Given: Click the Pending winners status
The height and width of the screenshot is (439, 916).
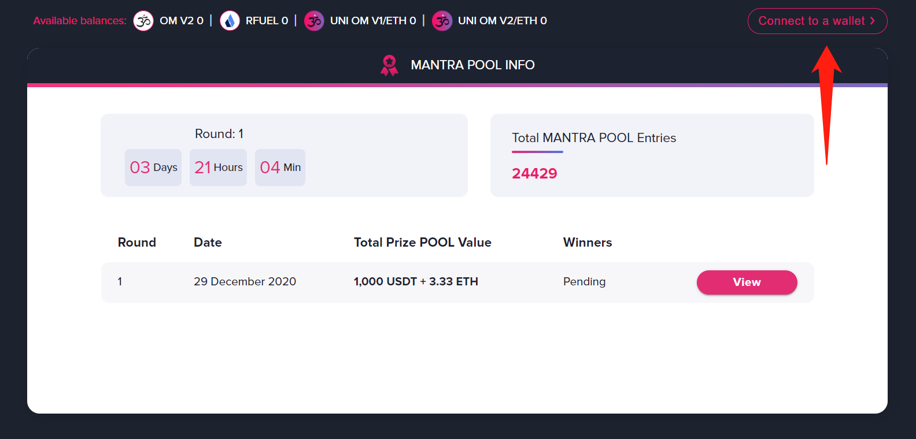Looking at the screenshot, I should coord(584,282).
